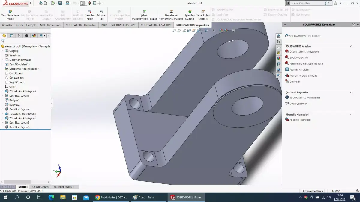Open the Hareket Etüdü 1 tab
This screenshot has width=360, height=202.
65,186
